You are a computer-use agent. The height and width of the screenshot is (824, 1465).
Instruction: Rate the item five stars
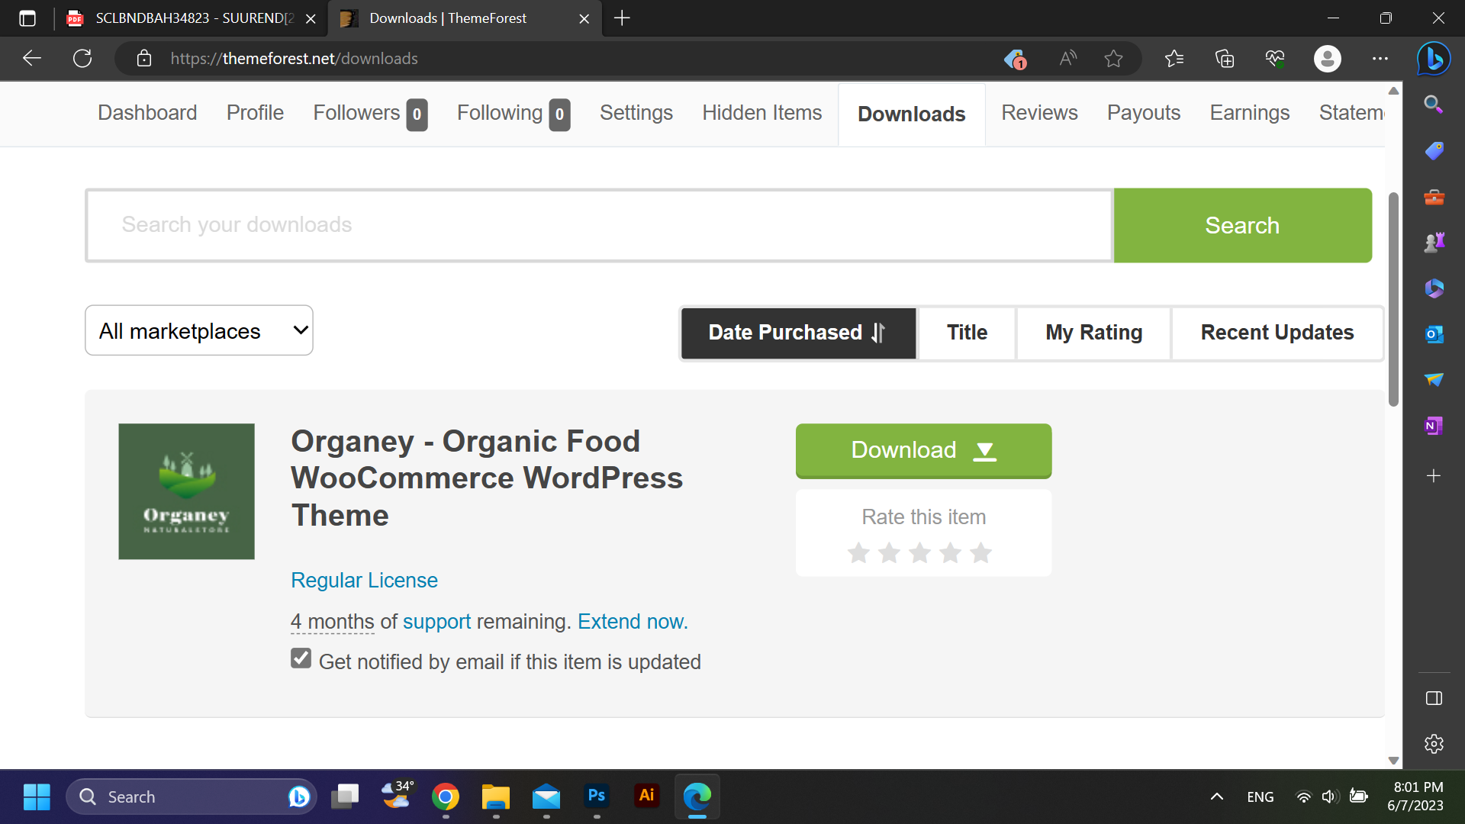coord(980,552)
